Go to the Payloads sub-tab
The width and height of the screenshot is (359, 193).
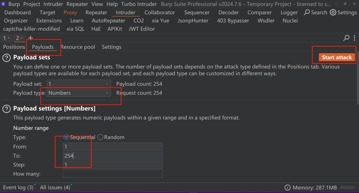tap(43, 47)
